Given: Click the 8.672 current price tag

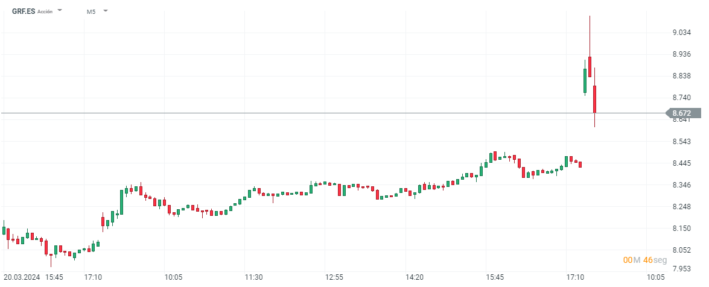Looking at the screenshot, I should pyautogui.click(x=682, y=113).
